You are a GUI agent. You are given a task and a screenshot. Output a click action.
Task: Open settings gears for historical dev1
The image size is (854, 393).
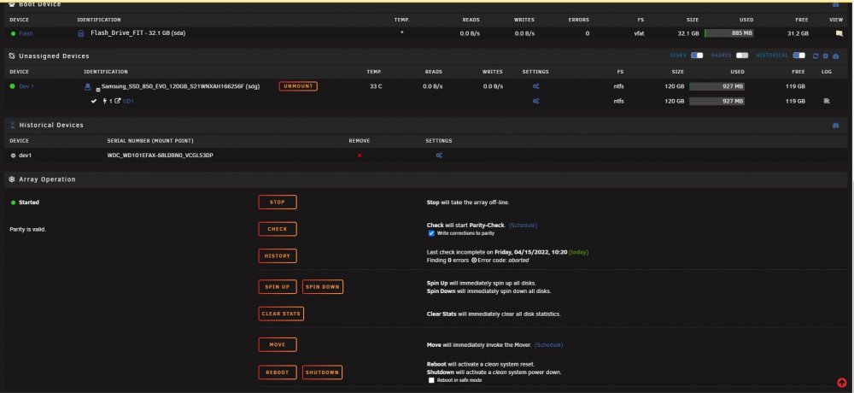click(439, 155)
